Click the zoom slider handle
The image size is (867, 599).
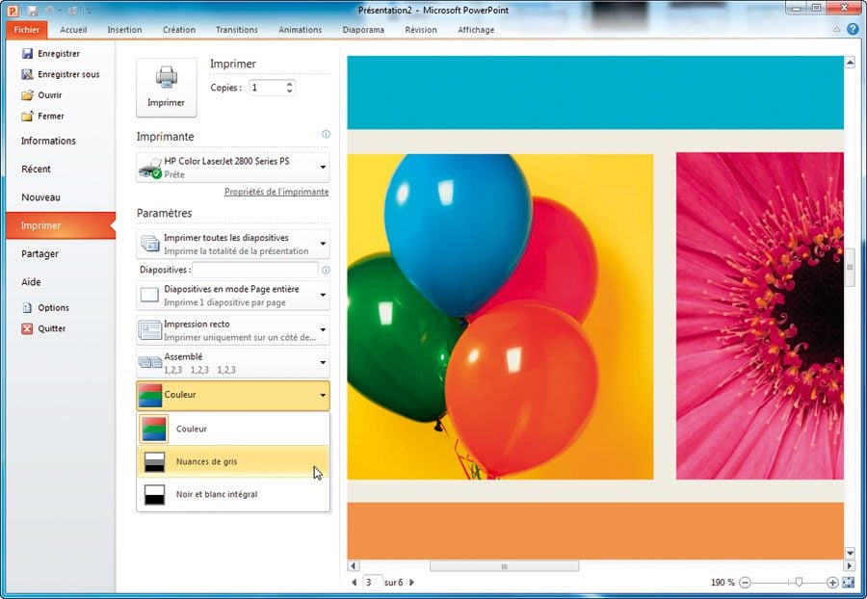[x=797, y=583]
